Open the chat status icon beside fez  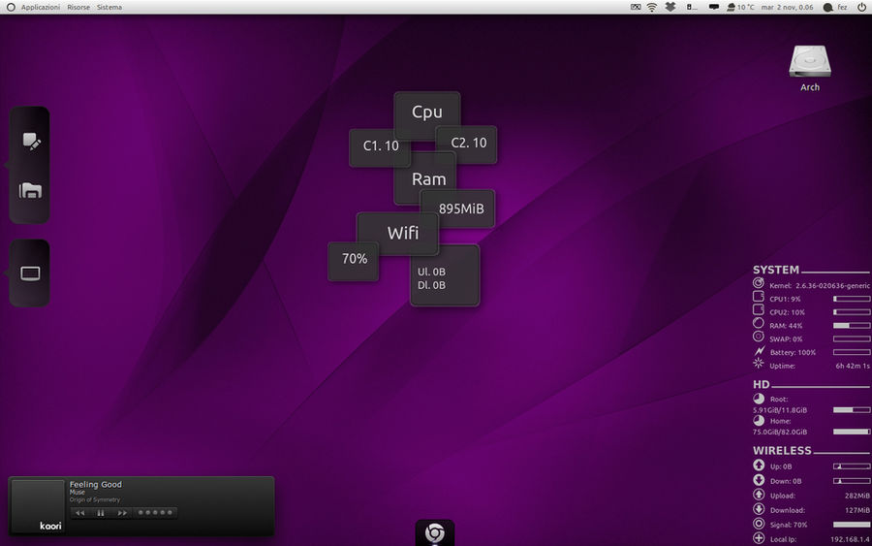[828, 7]
